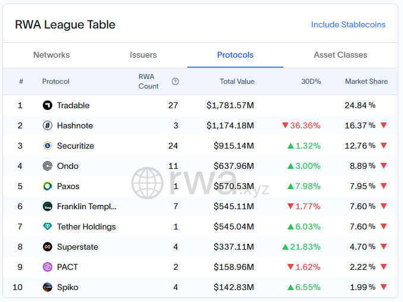This screenshot has width=403, height=302.
Task: Click the RWA Count help question icon
Action: coord(175,82)
